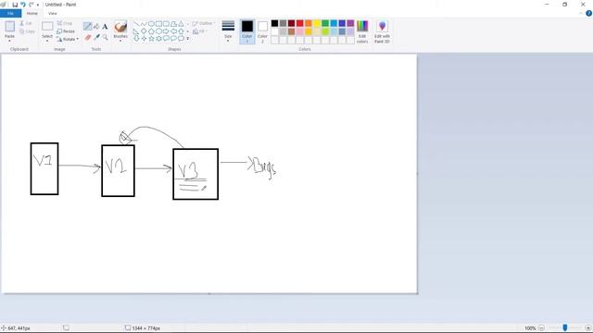Click the Redo arrow in the title bar

coord(32,5)
